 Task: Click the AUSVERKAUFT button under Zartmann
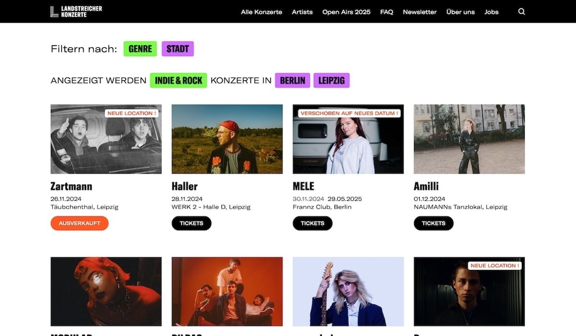[x=80, y=223]
